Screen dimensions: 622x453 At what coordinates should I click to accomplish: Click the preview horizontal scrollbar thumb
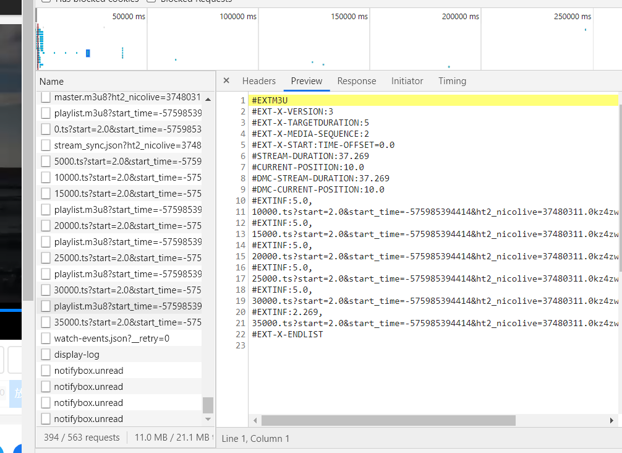(x=388, y=420)
